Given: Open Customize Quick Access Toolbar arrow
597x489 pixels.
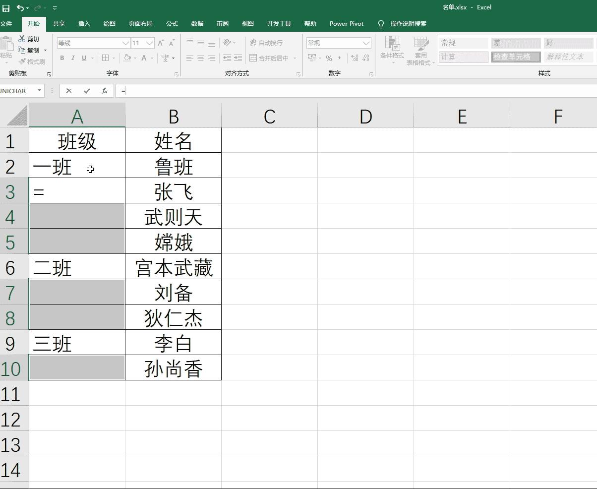Looking at the screenshot, I should pyautogui.click(x=55, y=8).
